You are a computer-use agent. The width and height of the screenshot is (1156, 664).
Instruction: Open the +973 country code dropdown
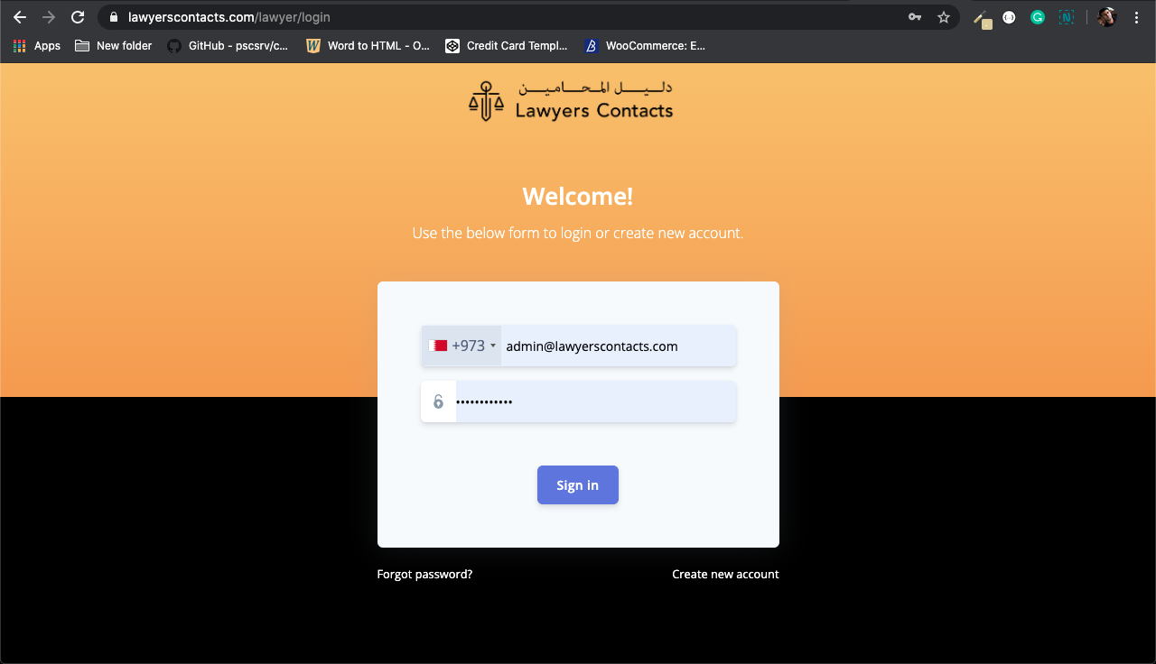click(462, 346)
